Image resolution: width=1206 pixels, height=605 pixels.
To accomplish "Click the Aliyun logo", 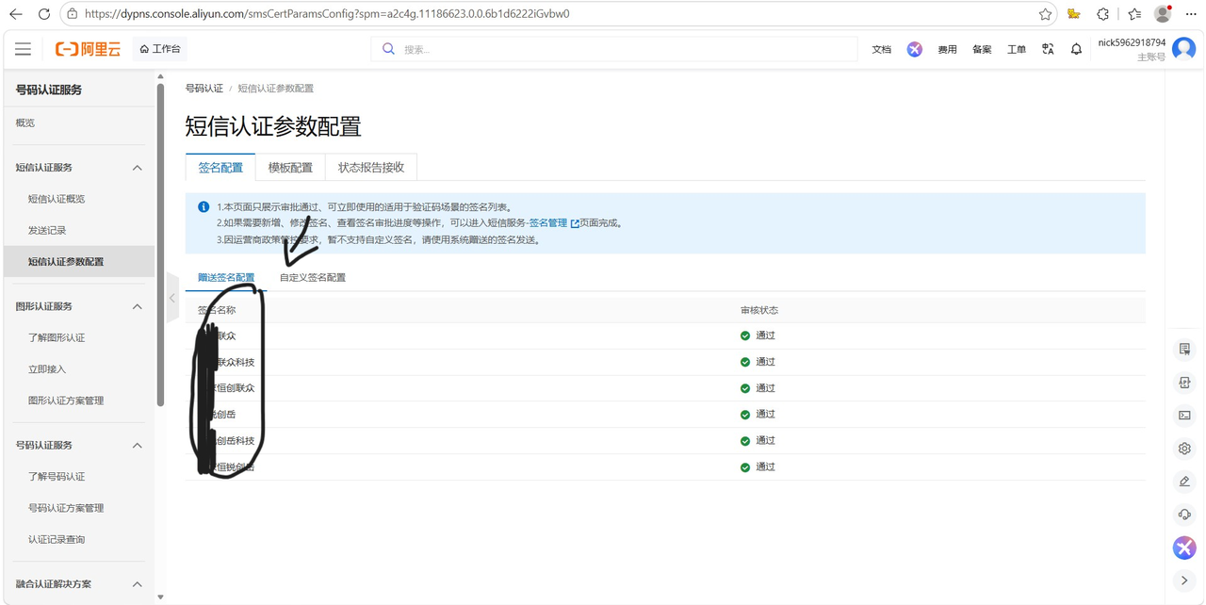I will click(x=88, y=49).
